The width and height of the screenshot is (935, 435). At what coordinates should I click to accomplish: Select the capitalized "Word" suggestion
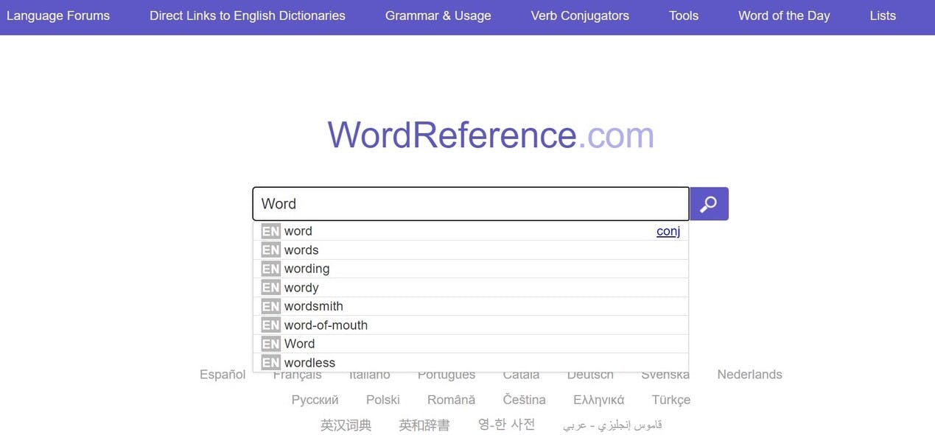[x=471, y=344]
